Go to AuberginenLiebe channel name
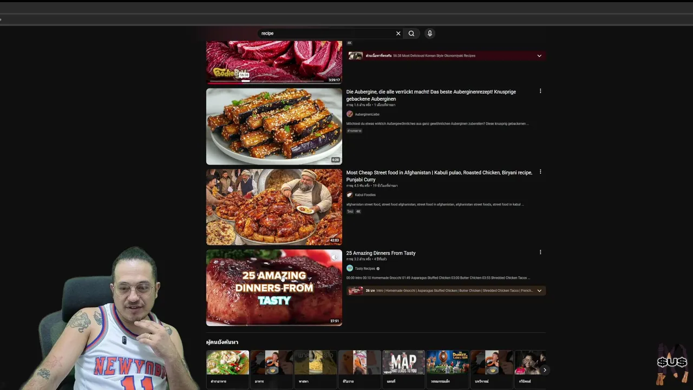 (367, 114)
